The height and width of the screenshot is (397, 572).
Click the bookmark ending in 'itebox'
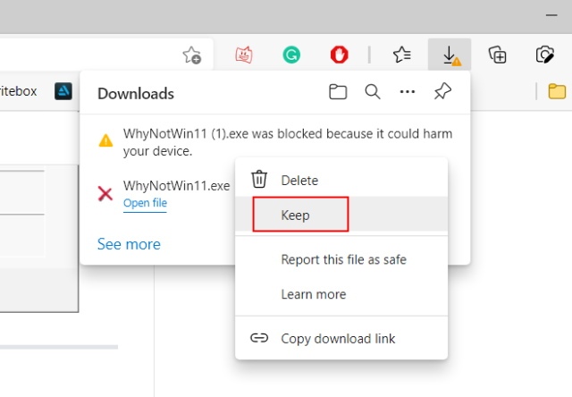[x=18, y=91]
